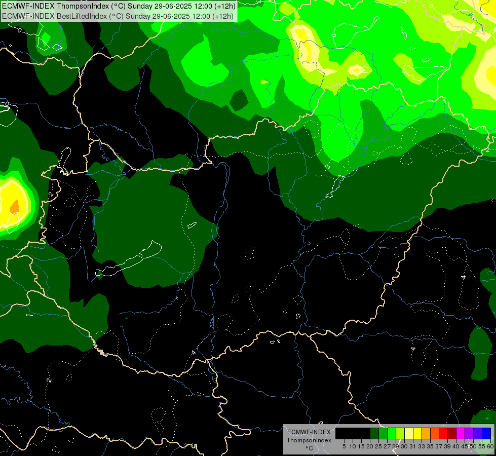Click the BestLiftedIndex title line in header
The height and width of the screenshot is (456, 496).
pyautogui.click(x=118, y=16)
